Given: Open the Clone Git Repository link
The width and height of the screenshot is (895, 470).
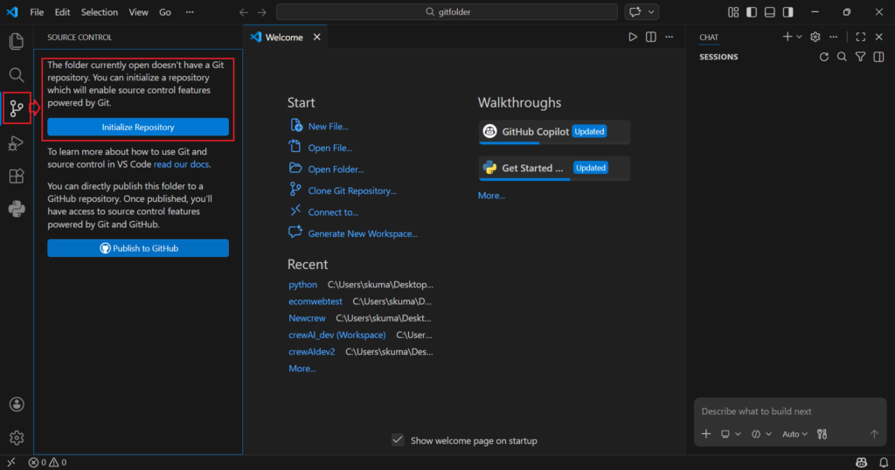Looking at the screenshot, I should (x=351, y=190).
